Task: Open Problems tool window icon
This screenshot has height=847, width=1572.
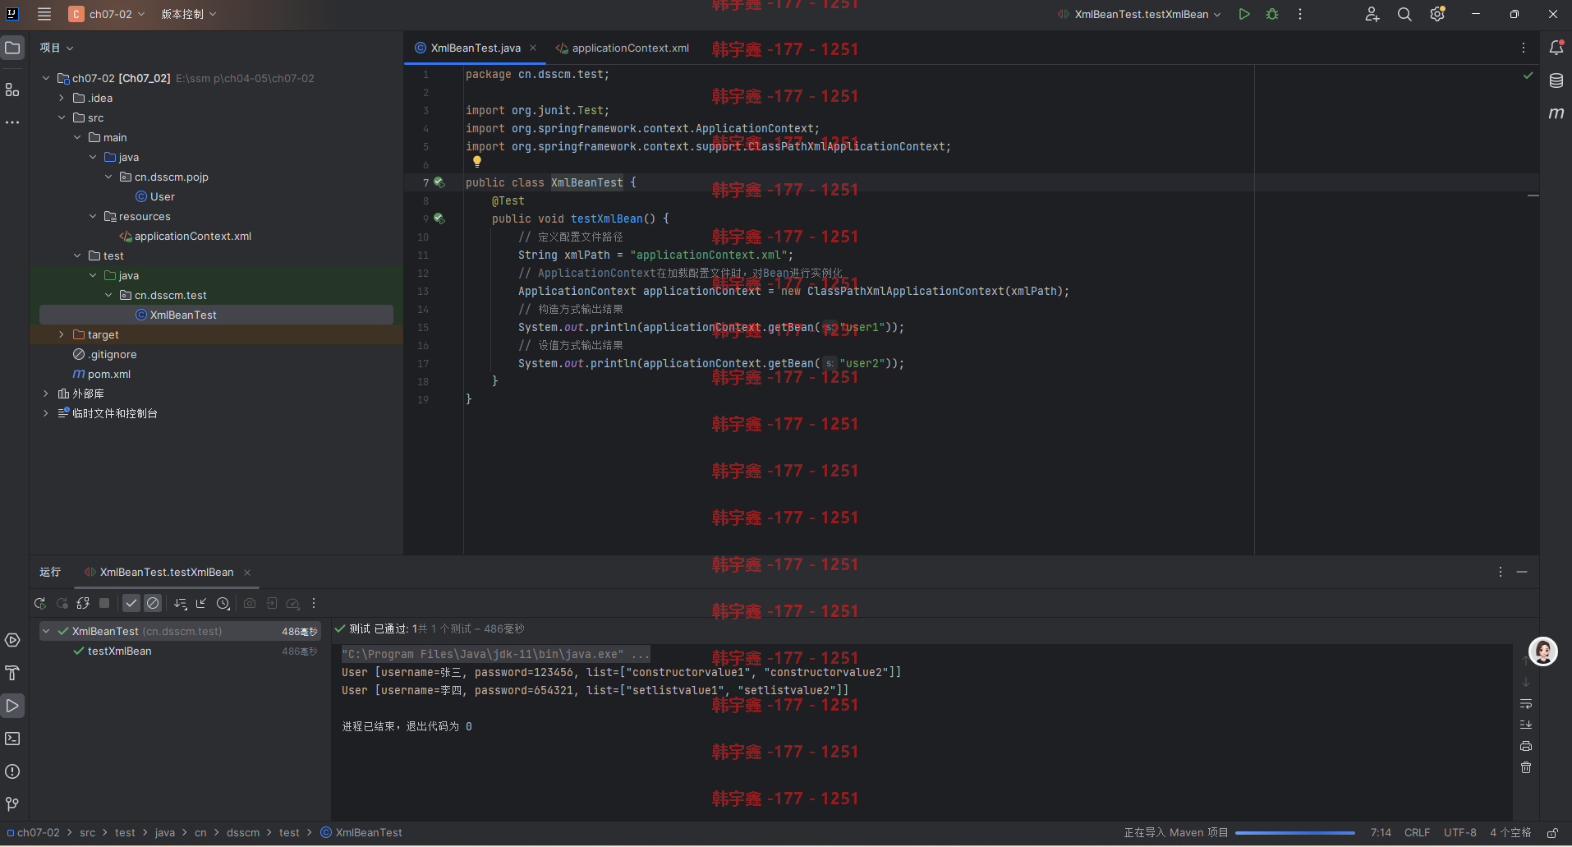Action: click(12, 771)
